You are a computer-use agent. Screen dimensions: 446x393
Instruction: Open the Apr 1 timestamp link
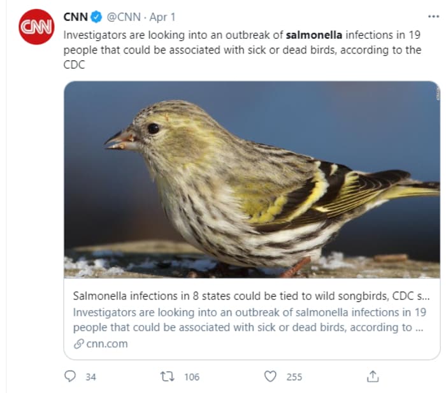click(x=162, y=17)
